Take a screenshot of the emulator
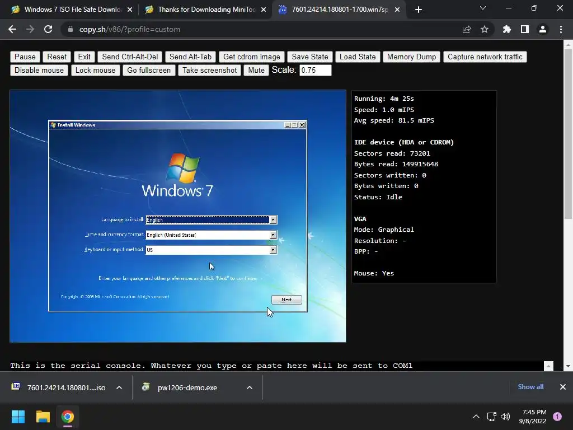The height and width of the screenshot is (430, 573). click(209, 70)
